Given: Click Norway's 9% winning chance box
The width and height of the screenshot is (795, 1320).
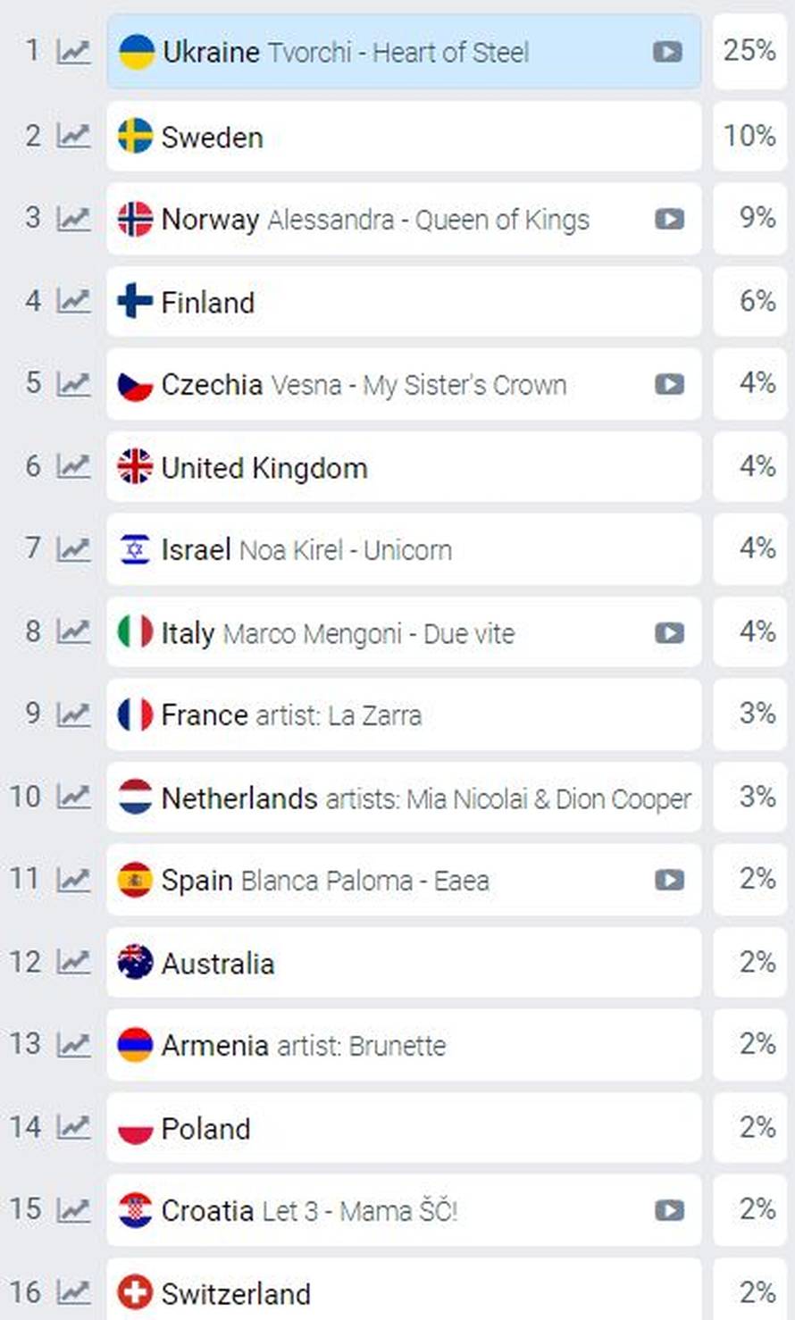Looking at the screenshot, I should (749, 218).
